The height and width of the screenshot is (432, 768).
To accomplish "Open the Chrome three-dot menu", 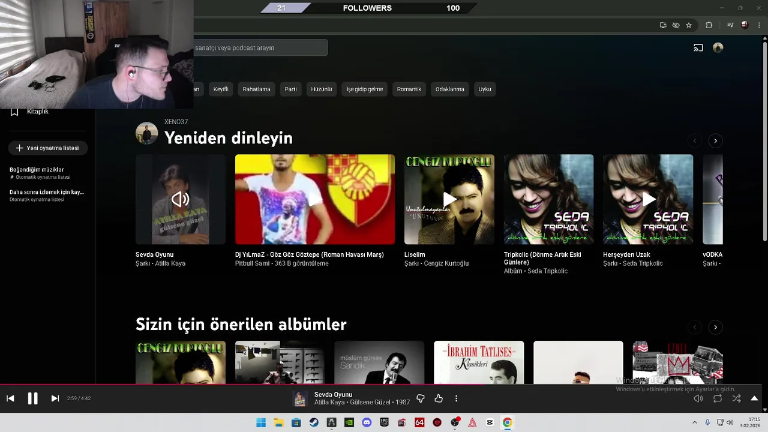I will 758,25.
